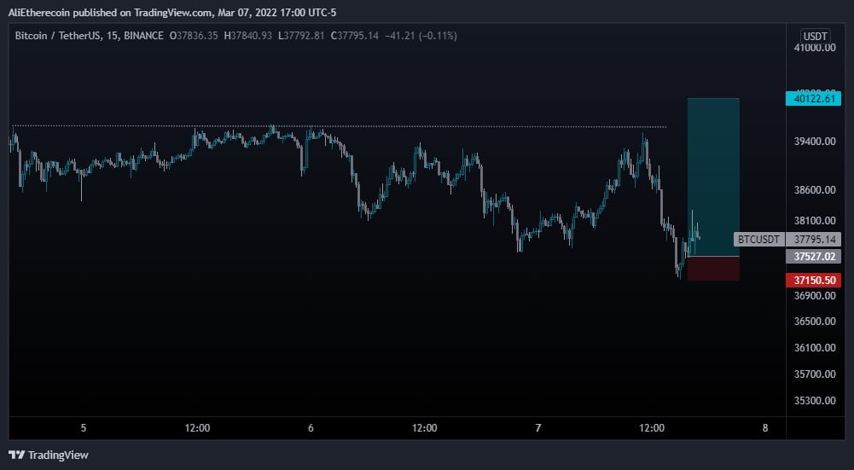Viewport: 854px width, 470px height.
Task: Click the 36900.00 price axis label
Action: [815, 296]
